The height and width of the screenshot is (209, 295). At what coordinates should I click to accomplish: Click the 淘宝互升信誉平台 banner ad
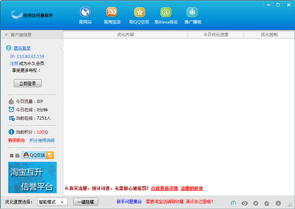coord(32,178)
